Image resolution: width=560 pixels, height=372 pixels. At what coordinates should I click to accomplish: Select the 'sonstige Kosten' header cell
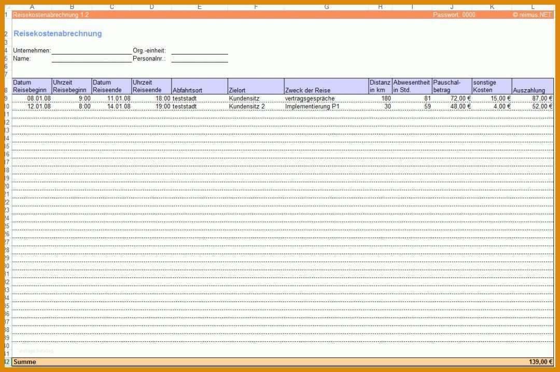[x=492, y=86]
